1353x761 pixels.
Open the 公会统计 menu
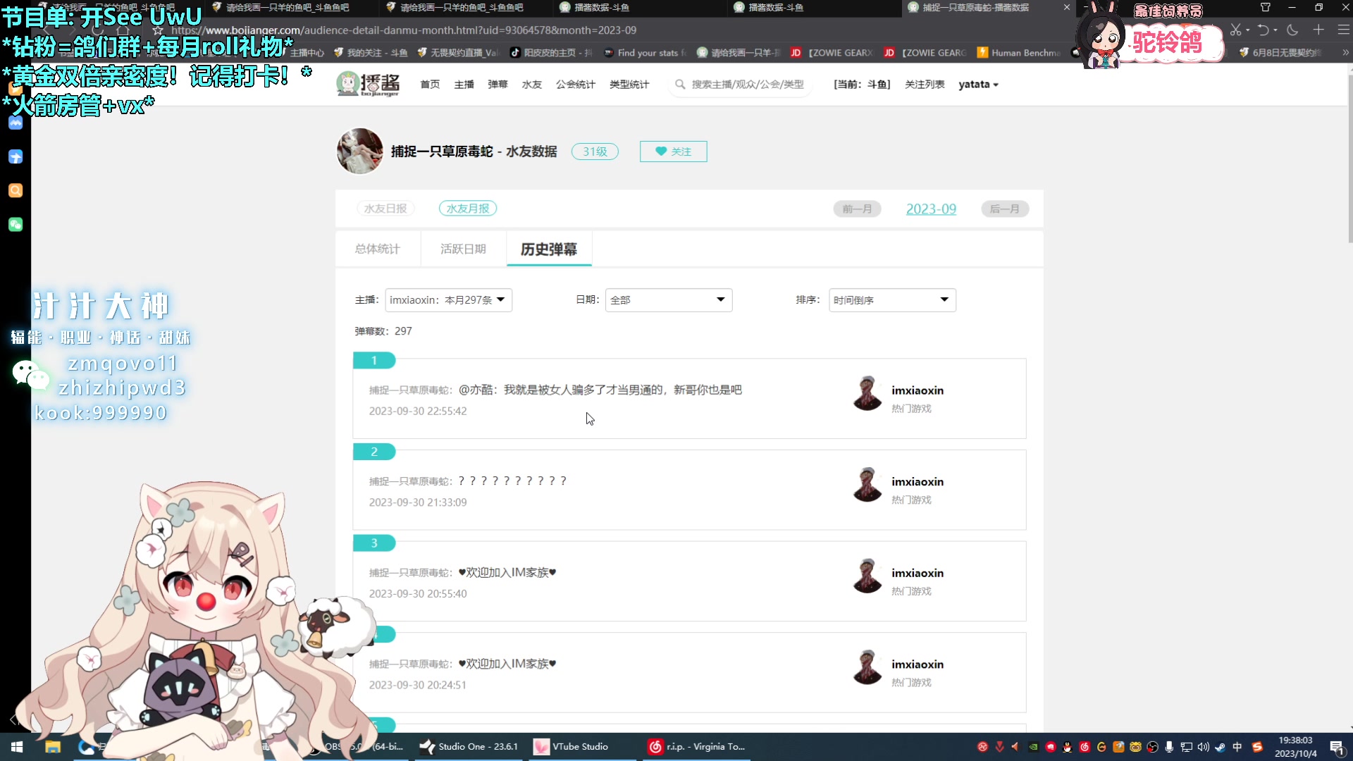point(575,85)
